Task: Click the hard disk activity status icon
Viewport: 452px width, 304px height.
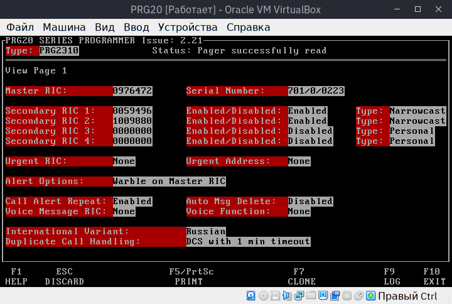Action: pyautogui.click(x=250, y=296)
